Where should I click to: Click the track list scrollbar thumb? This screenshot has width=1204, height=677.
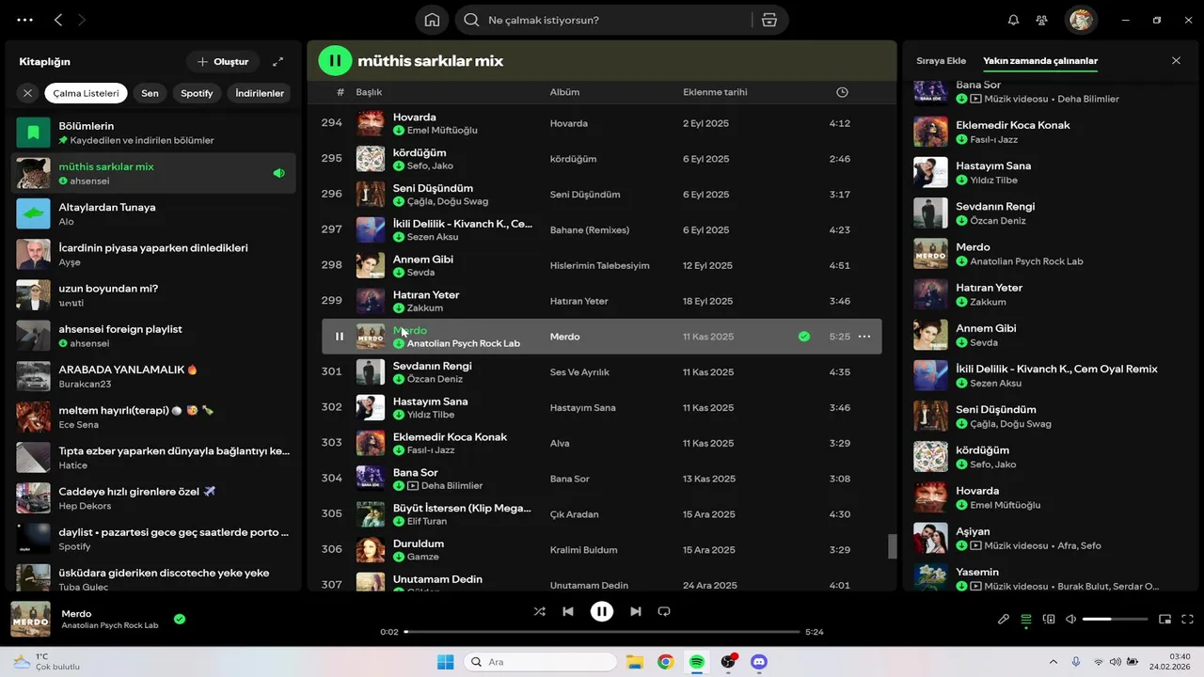(x=893, y=546)
